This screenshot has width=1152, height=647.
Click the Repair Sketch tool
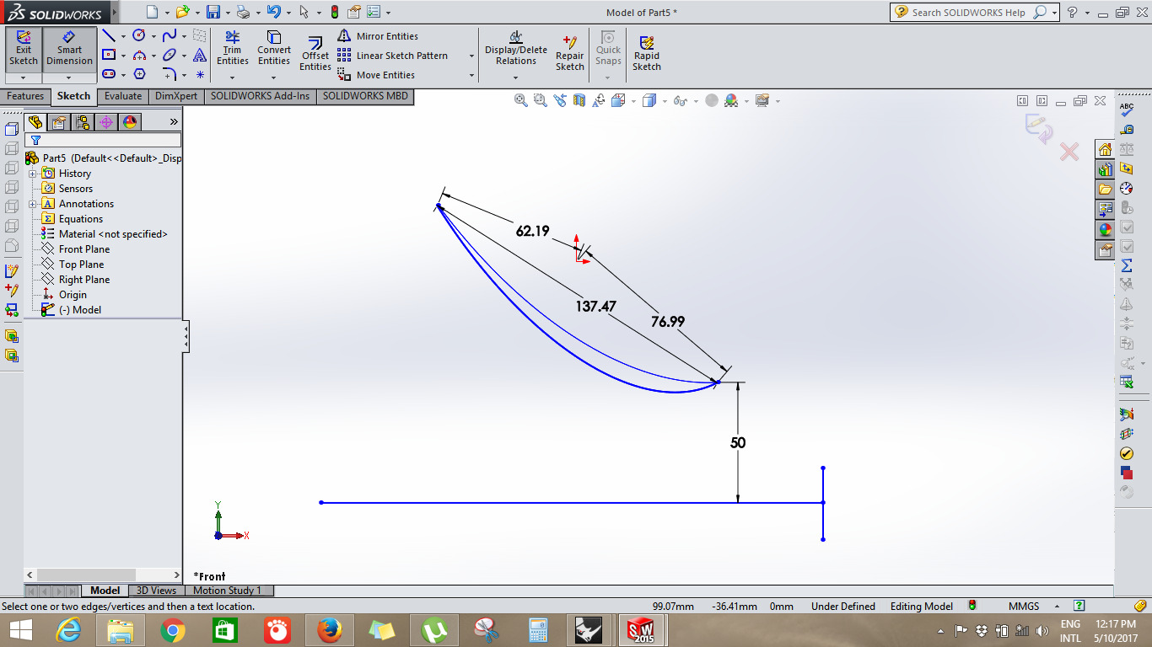point(570,55)
